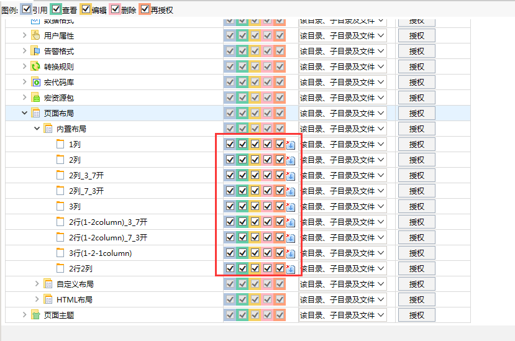Click 授权 button in 用户属性 row
Screen dimensions: 515x341
click(417, 35)
